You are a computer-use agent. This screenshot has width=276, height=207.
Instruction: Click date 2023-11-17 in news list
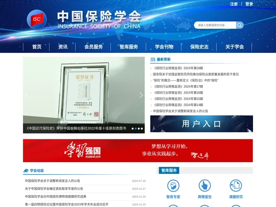click(x=139, y=189)
